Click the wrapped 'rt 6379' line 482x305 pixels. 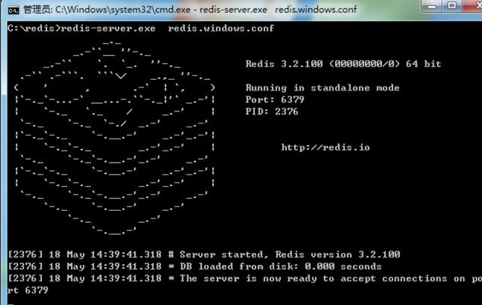(28, 290)
